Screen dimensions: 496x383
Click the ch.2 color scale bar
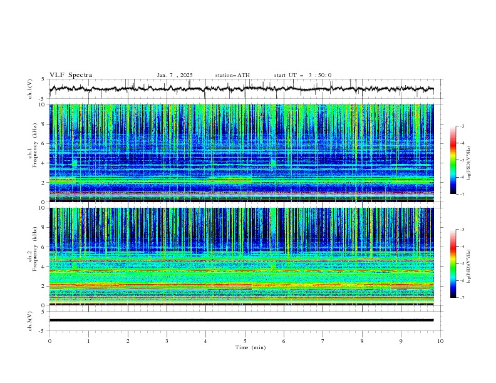[453, 263]
